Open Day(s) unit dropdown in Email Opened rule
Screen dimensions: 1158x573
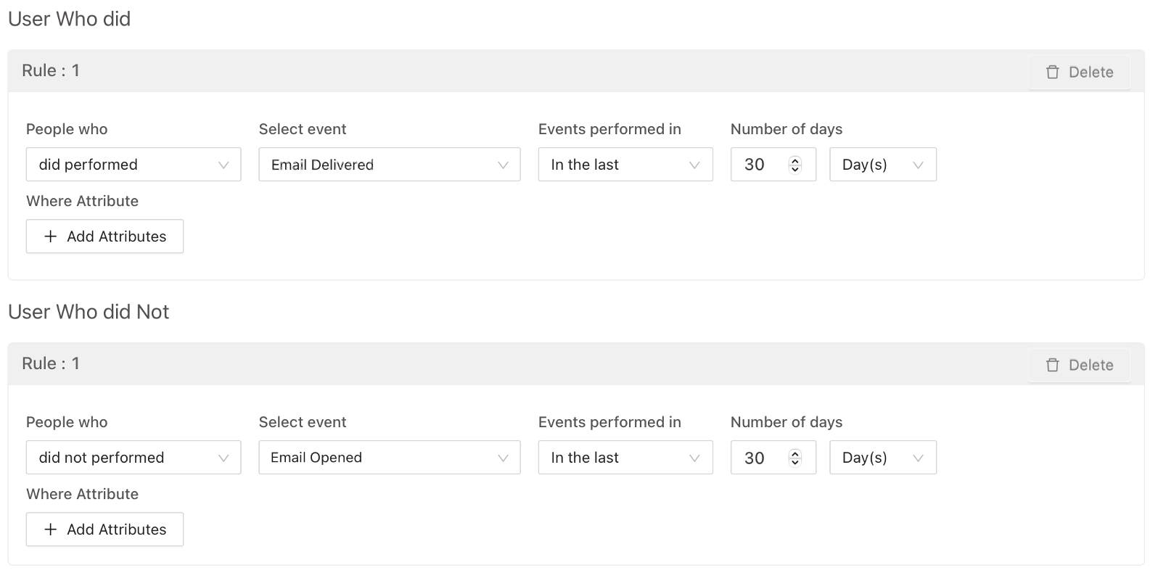point(883,458)
